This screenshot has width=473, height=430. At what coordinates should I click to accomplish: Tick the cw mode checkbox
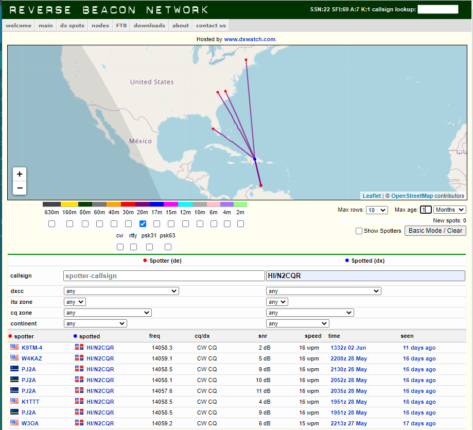tap(120, 247)
